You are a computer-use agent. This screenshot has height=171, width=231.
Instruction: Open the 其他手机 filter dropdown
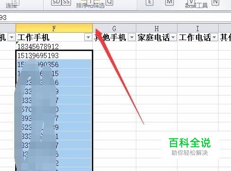pyautogui.click(x=132, y=37)
